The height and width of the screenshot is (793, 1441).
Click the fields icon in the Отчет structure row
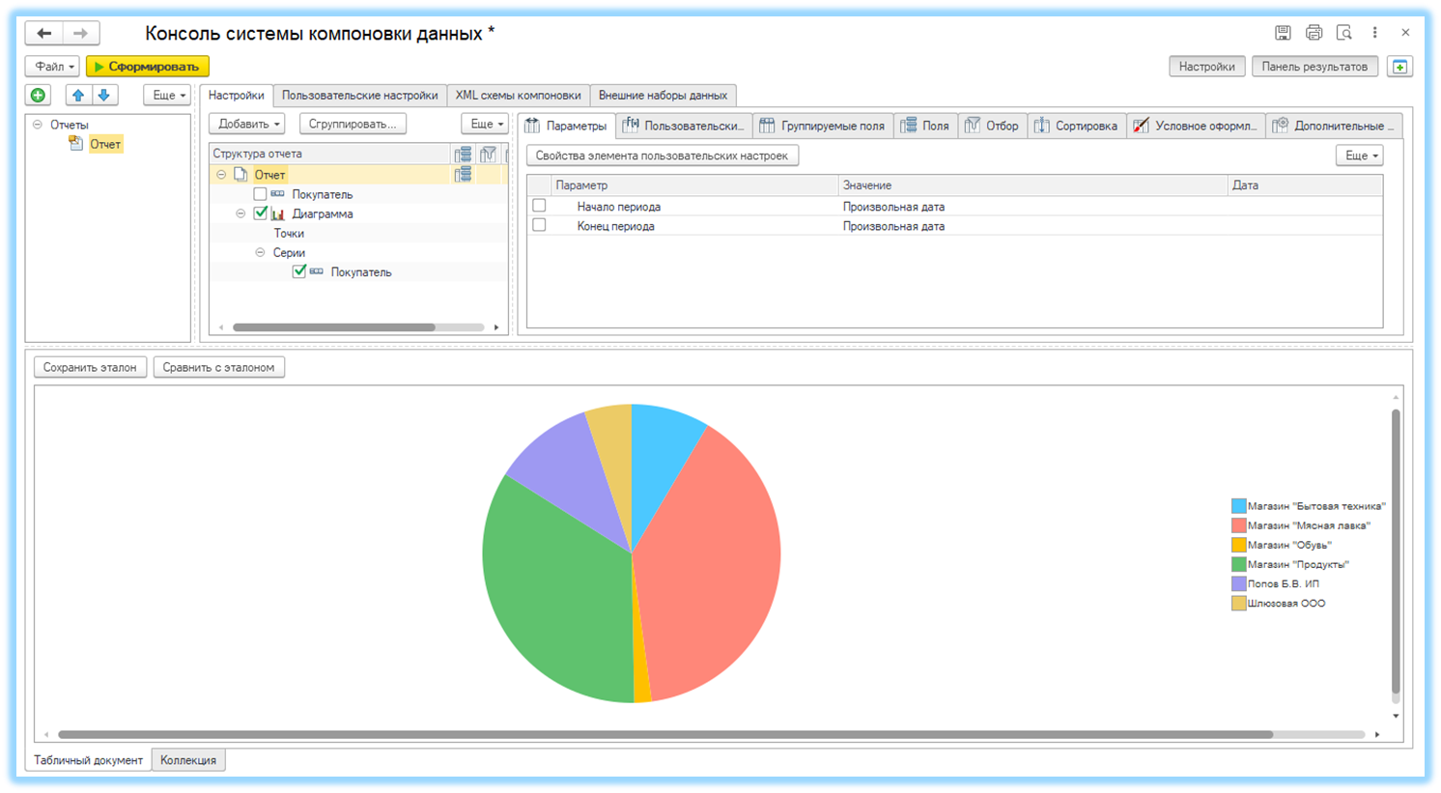(x=463, y=175)
